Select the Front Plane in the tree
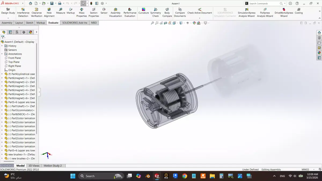 14,58
